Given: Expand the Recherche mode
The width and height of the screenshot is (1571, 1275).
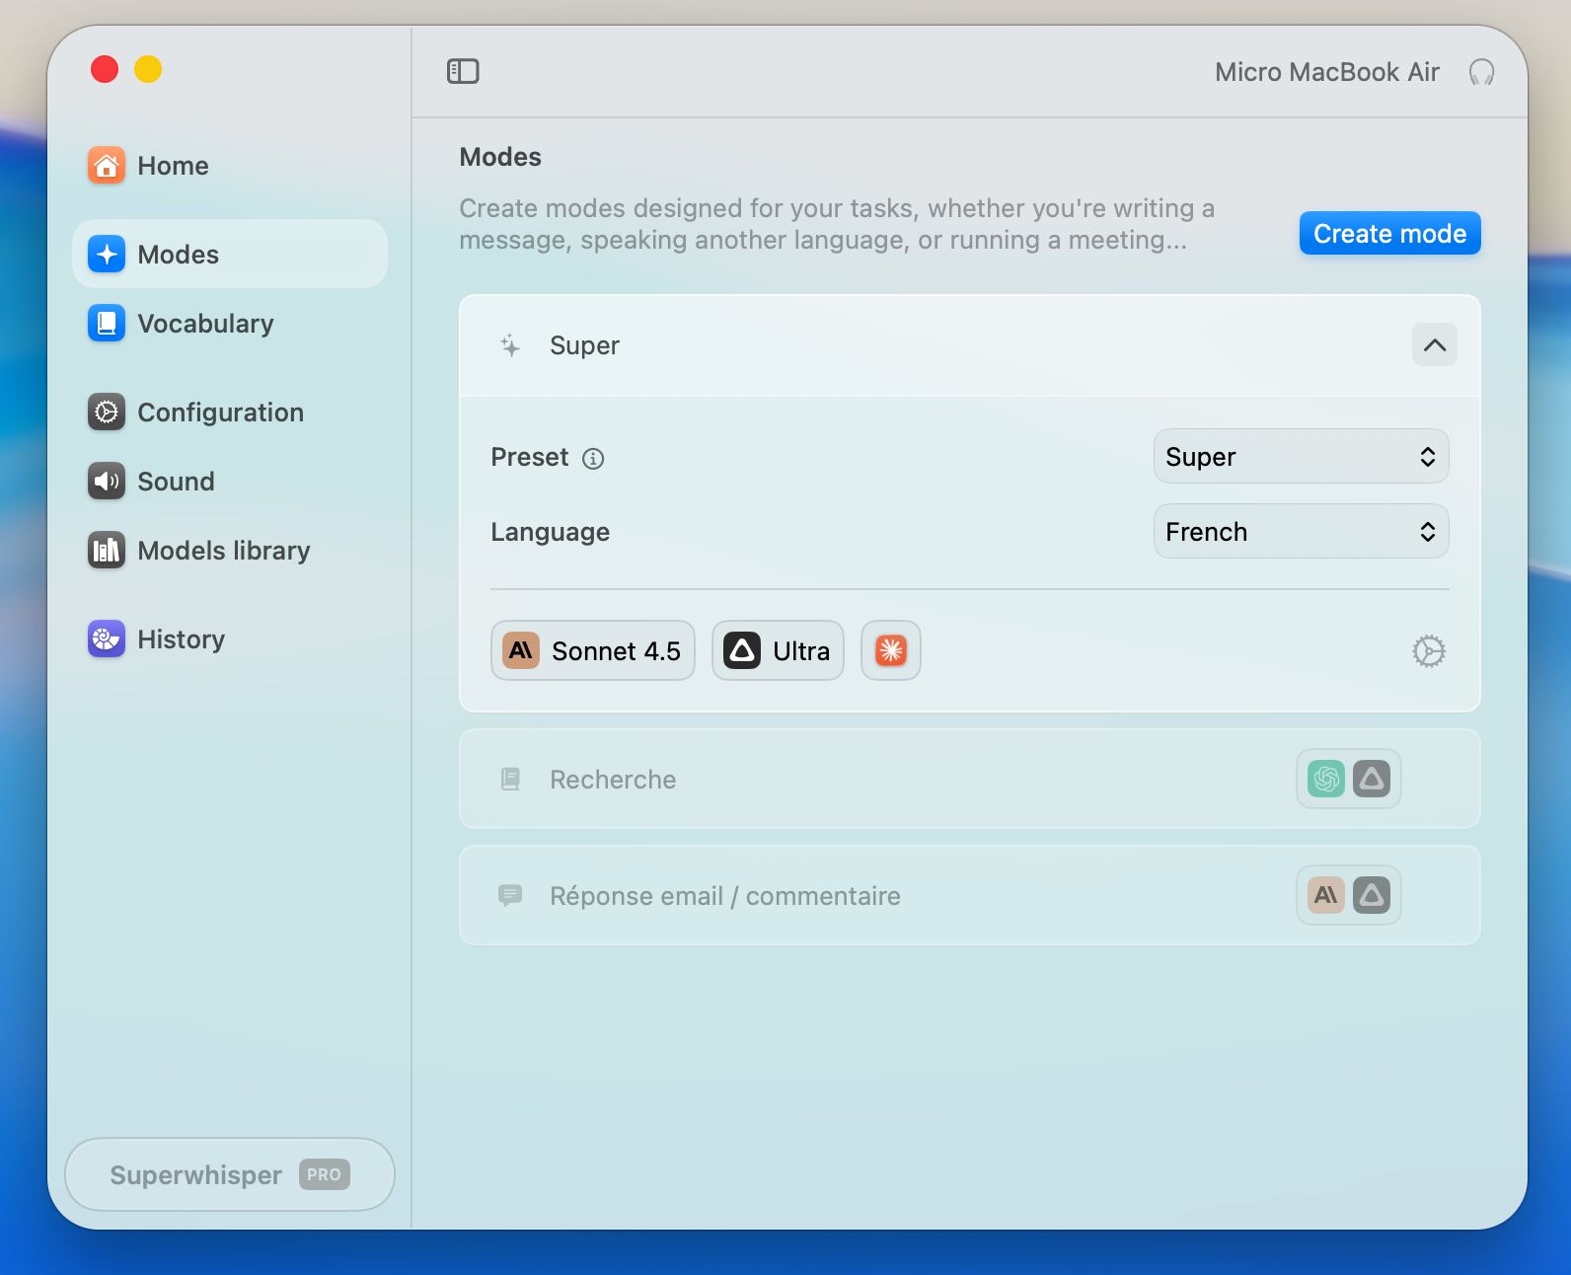Looking at the screenshot, I should [612, 780].
